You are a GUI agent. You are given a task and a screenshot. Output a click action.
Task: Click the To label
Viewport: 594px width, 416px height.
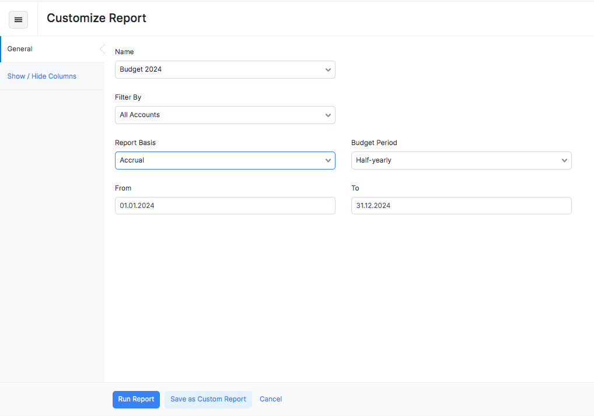(355, 188)
